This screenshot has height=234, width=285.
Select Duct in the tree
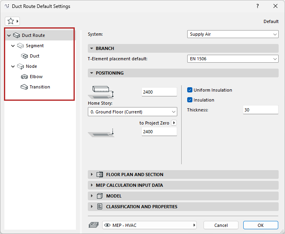(35, 56)
